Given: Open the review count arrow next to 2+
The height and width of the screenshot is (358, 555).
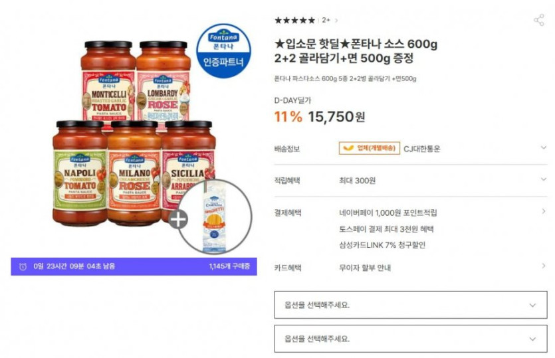Looking at the screenshot, I should pyautogui.click(x=336, y=21).
